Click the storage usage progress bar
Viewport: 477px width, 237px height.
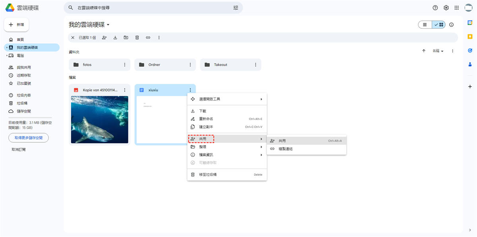coord(30,118)
